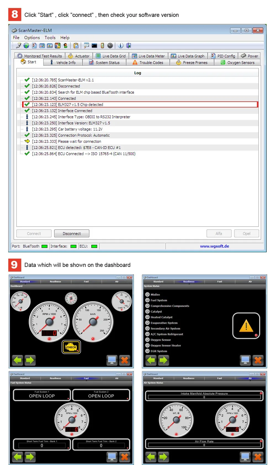This screenshot has height=465, width=276.
Task: Click the yellow CHECK engine icon
Action: tap(71, 347)
